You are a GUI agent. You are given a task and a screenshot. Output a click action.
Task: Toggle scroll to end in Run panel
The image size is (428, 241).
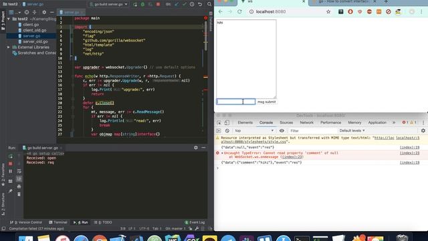[19, 179]
